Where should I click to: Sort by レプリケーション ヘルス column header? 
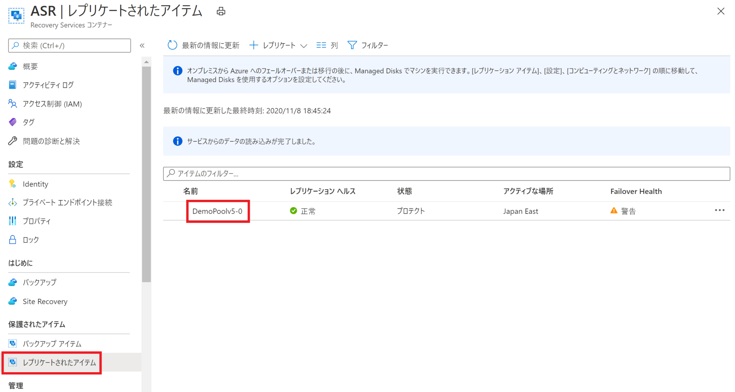pyautogui.click(x=323, y=191)
